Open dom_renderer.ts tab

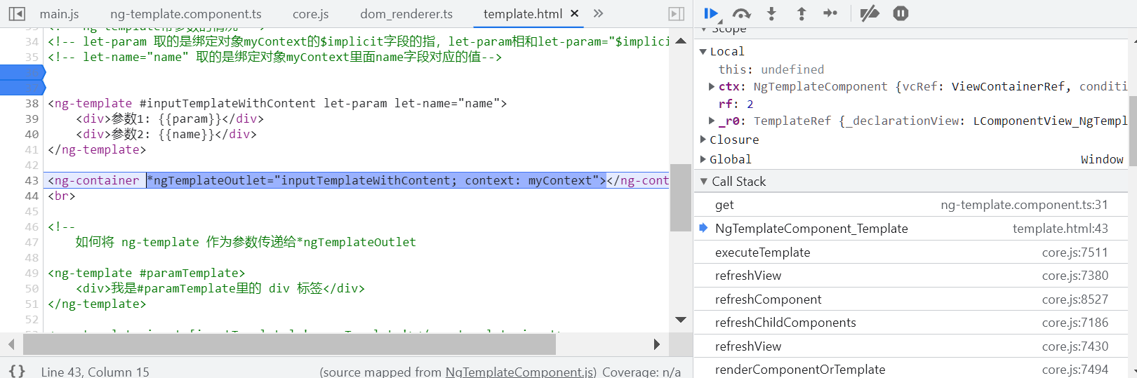[x=406, y=14]
